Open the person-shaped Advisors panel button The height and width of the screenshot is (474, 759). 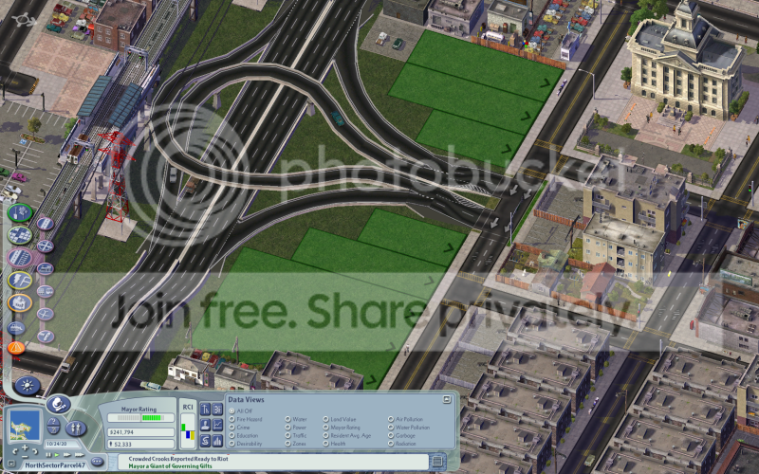205,425
